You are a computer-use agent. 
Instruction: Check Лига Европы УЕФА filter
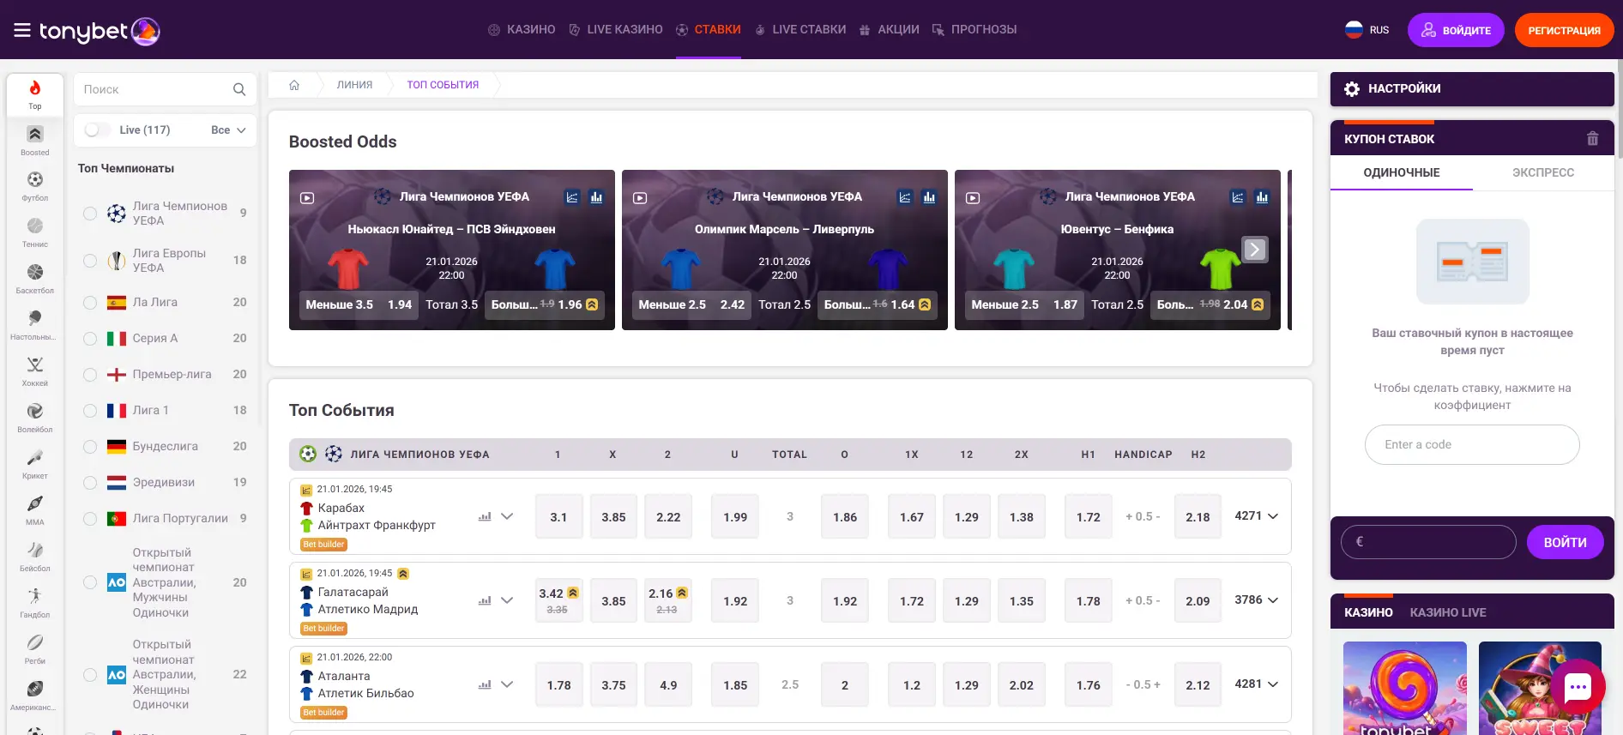90,261
